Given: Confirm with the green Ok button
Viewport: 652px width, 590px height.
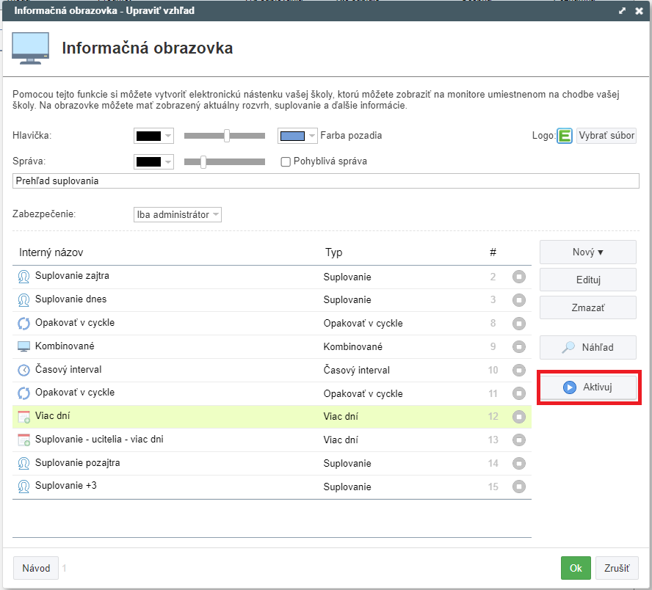Looking at the screenshot, I should (x=576, y=568).
